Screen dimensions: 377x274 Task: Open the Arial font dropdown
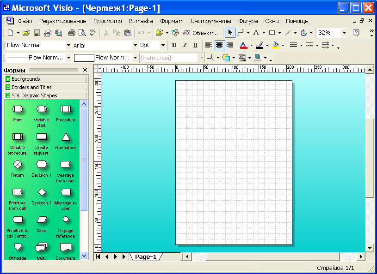pos(135,45)
